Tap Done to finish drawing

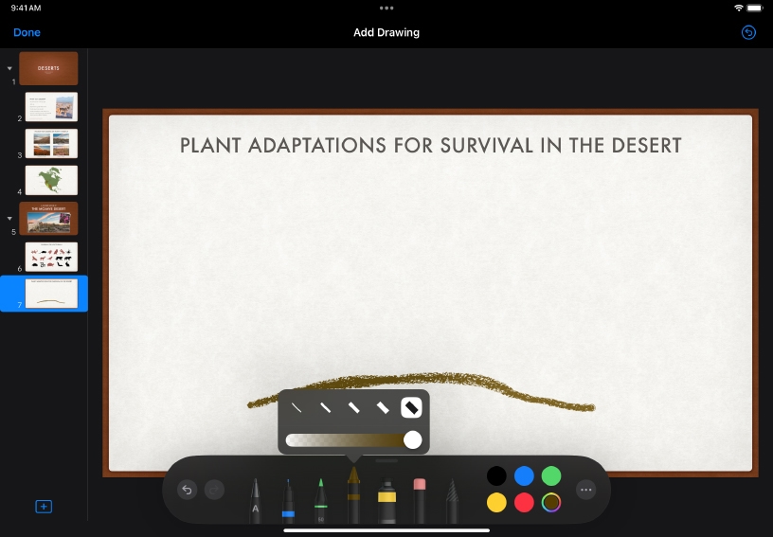(x=27, y=32)
